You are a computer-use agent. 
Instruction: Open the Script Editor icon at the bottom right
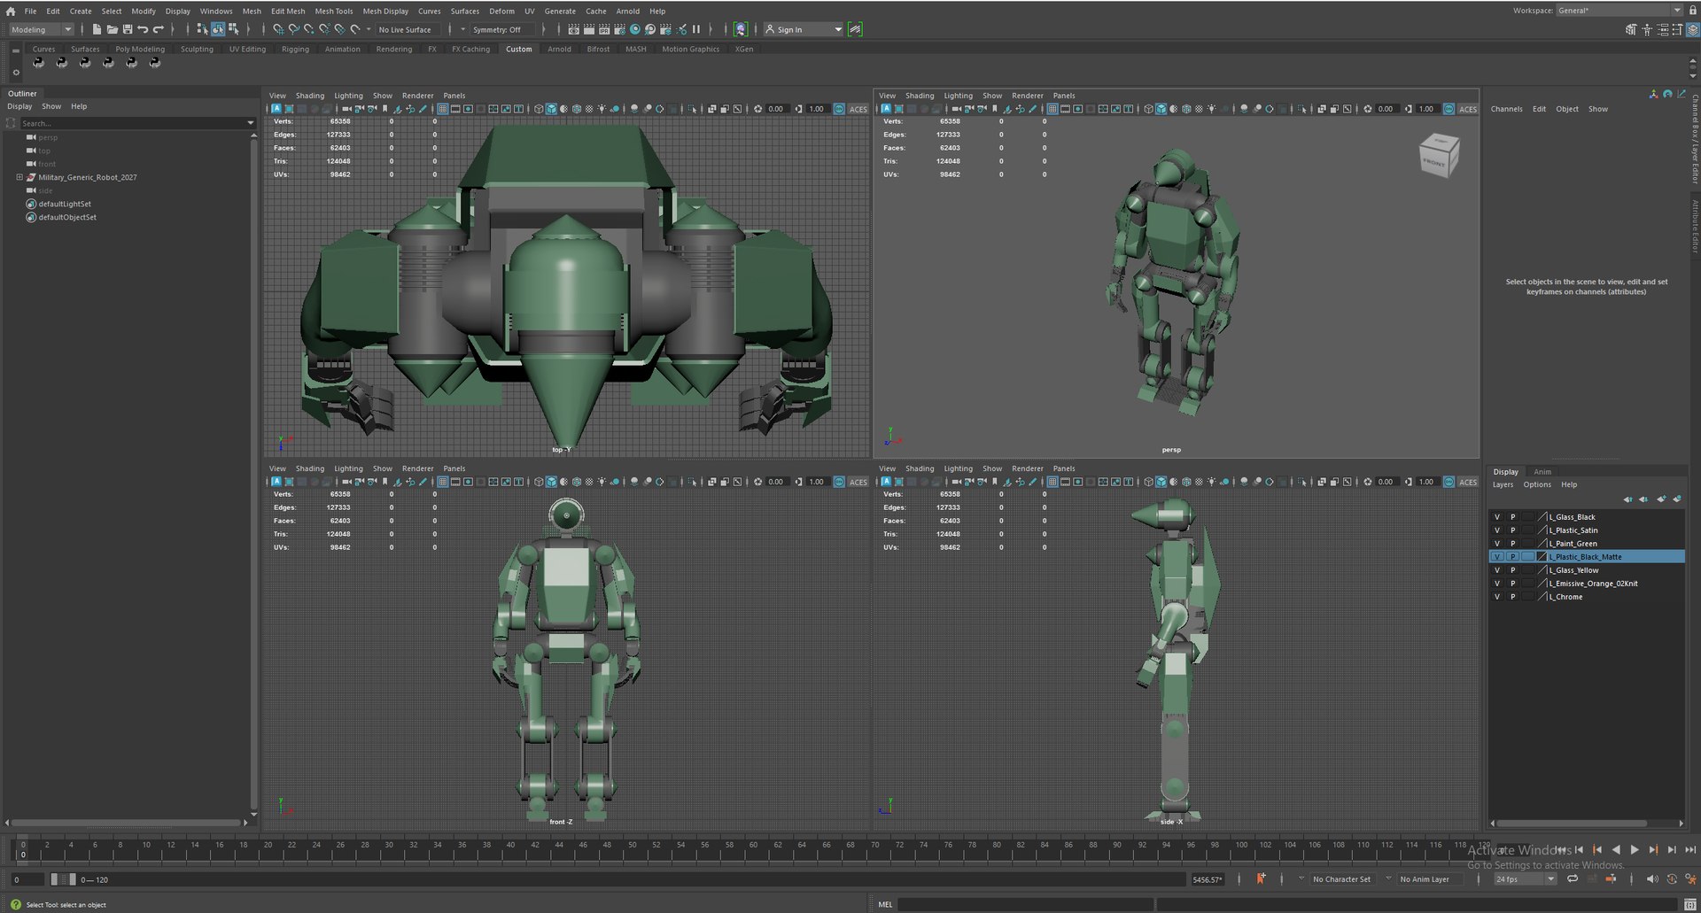click(x=1690, y=904)
